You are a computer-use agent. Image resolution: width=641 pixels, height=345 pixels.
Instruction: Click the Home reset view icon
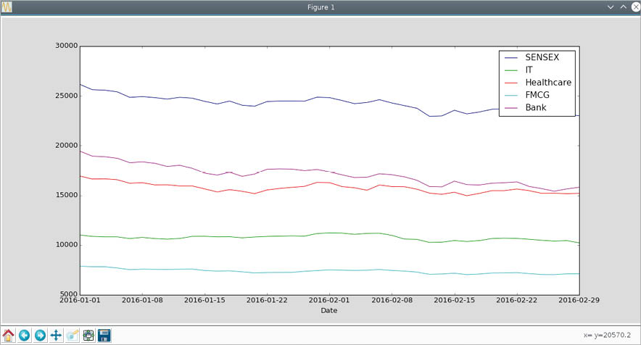[9, 335]
